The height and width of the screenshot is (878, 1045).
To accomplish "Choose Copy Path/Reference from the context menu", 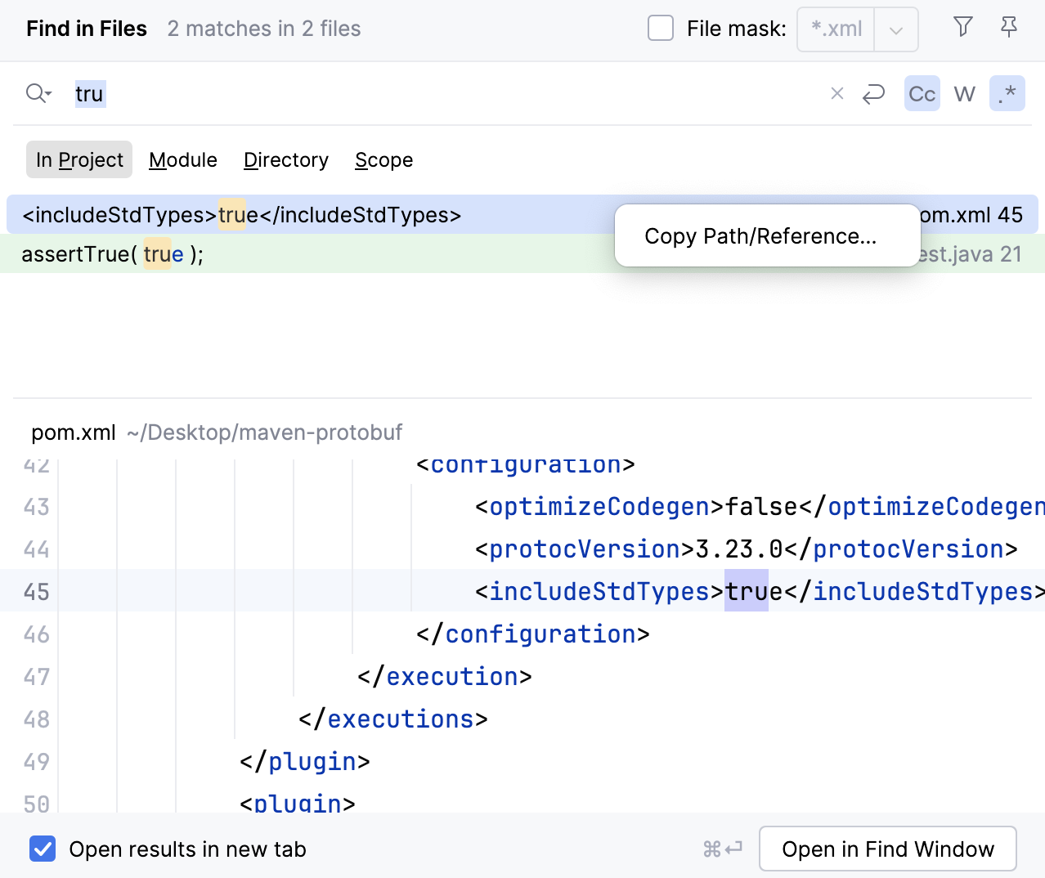I will click(760, 235).
